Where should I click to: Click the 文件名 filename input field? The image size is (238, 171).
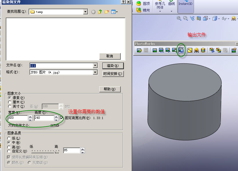[62, 66]
